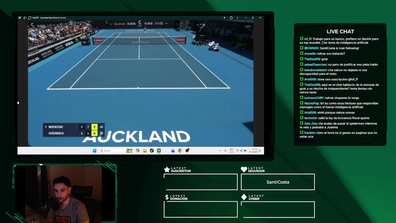The height and width of the screenshot is (223, 396).
Task: Click the star icon beside Latest Suscriptor
Action: pos(167,169)
